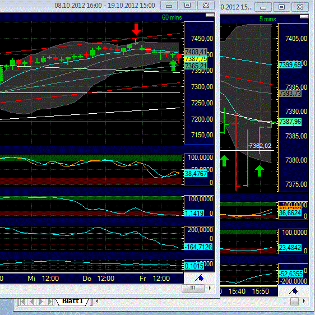Click the 7200,00 axis value
The image size is (315, 315).
202,119
